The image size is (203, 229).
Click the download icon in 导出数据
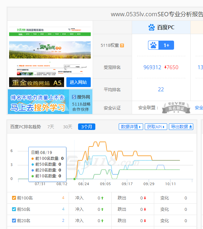(191, 127)
